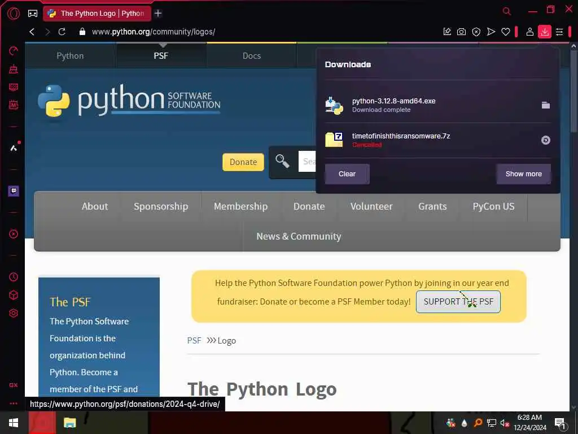Image resolution: width=578 pixels, height=434 pixels.
Task: Click the muted volume tray icon
Action: (505, 423)
